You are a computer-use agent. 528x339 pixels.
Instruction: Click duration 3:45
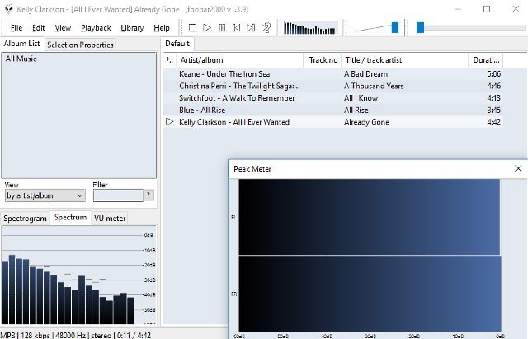[493, 111]
